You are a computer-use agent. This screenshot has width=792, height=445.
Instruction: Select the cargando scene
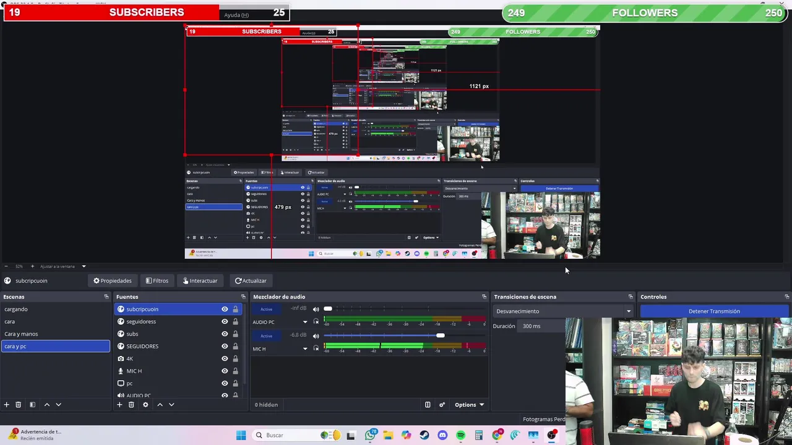(x=55, y=309)
